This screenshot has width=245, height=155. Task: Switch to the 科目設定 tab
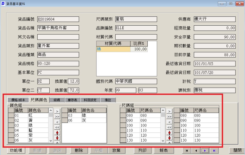point(90,100)
